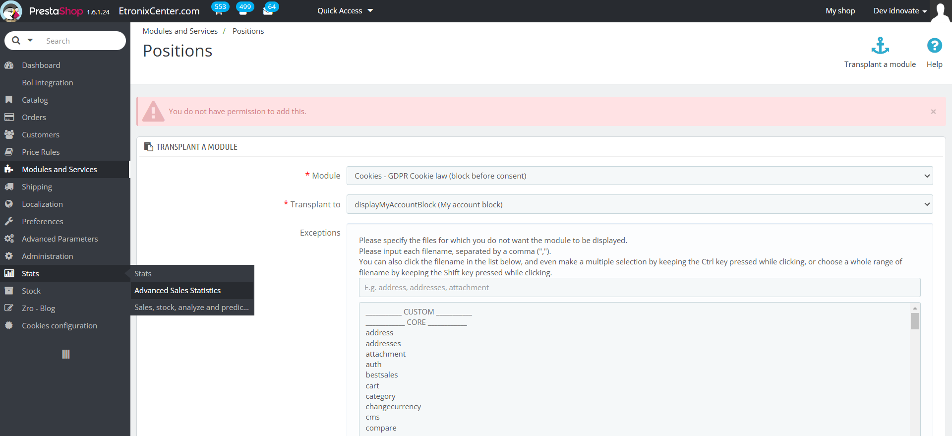
Task: Open Advanced Sales Statistics submenu item
Action: [178, 291]
